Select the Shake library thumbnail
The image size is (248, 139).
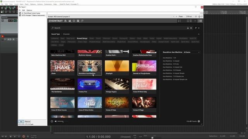point(62,68)
